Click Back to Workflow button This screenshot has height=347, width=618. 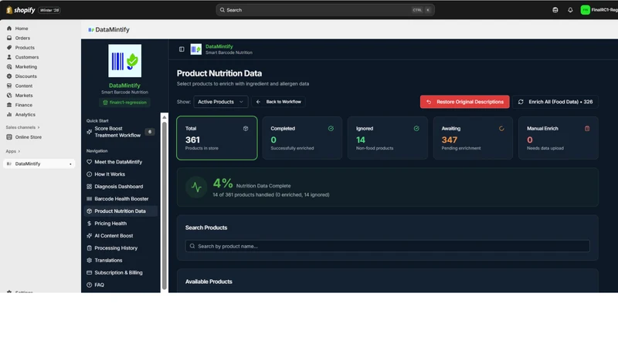(x=279, y=102)
